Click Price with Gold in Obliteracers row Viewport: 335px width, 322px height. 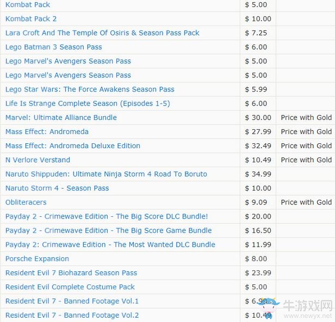coord(306,202)
